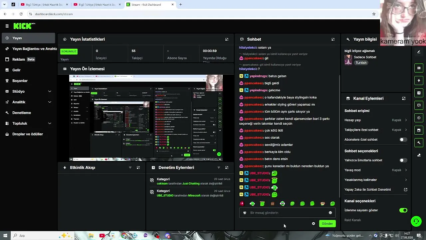This screenshot has height=240, width=426.
Task: Send message with Gönder button
Action: (x=327, y=224)
